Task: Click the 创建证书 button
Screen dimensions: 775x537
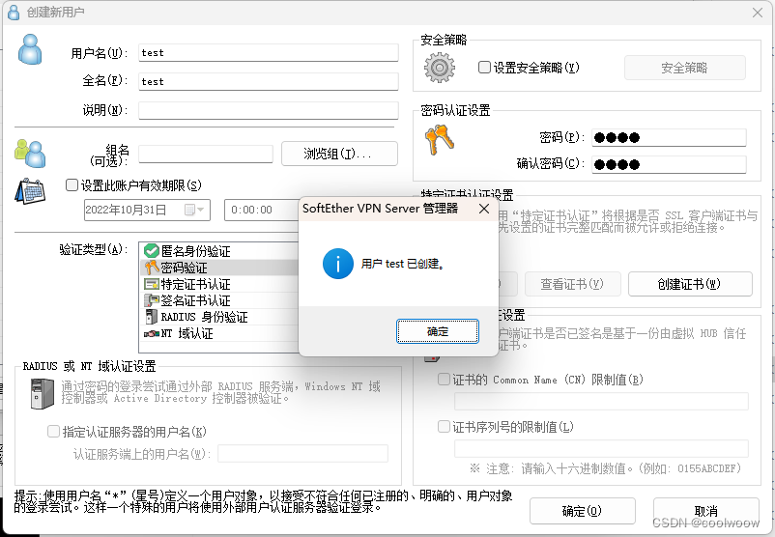Action: [x=690, y=284]
